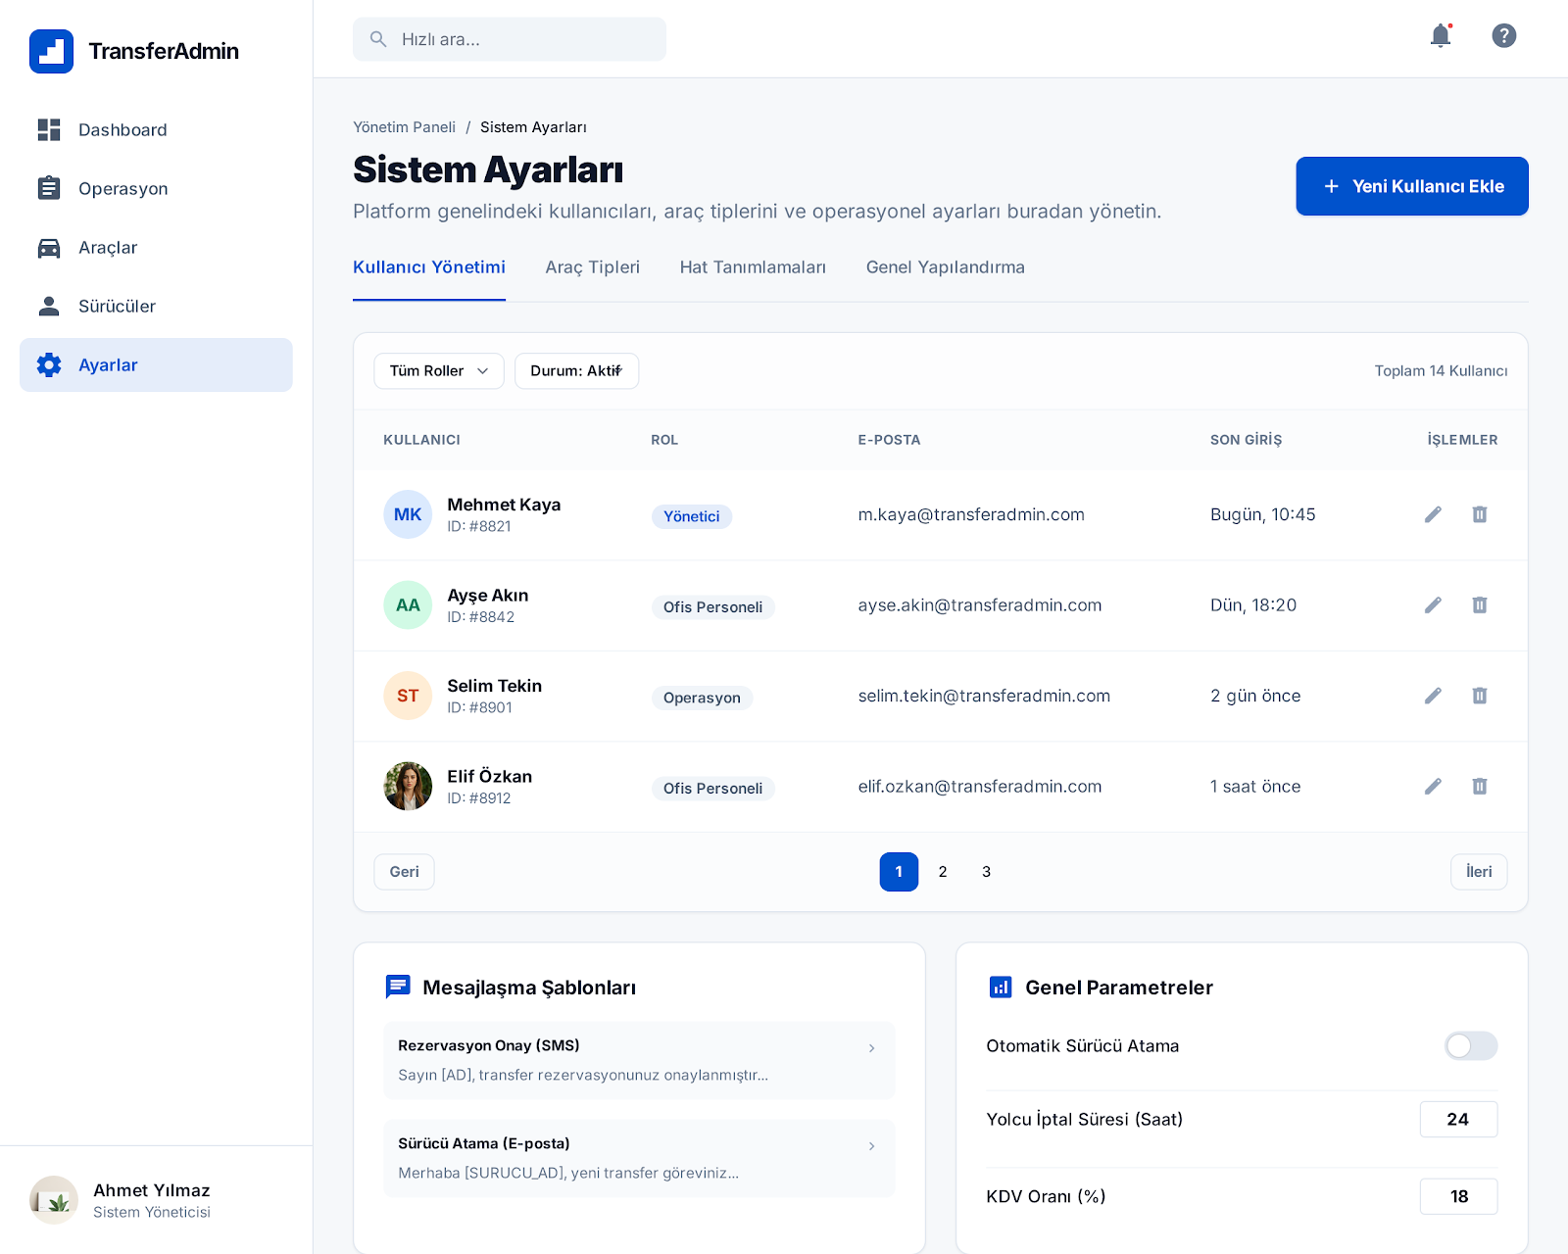Click edit pencil for Mehmet Kaya
1568x1254 pixels.
[x=1433, y=514]
